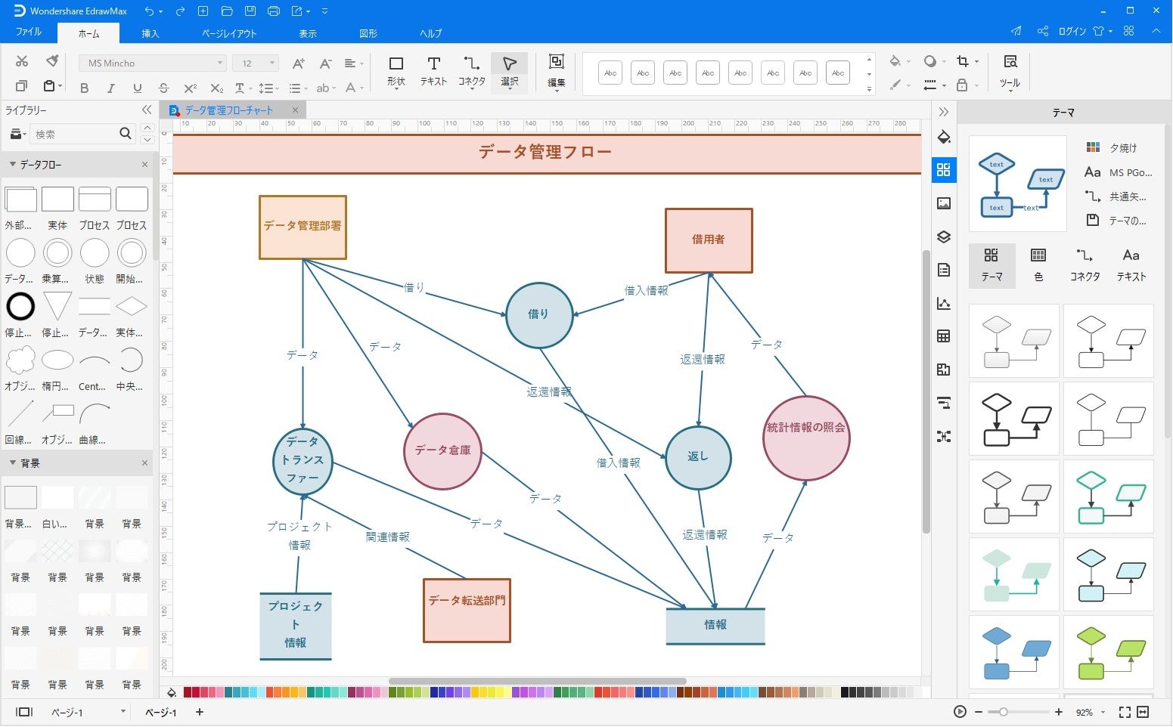Toggle italic formatting
This screenshot has height=727, width=1173.
[111, 88]
